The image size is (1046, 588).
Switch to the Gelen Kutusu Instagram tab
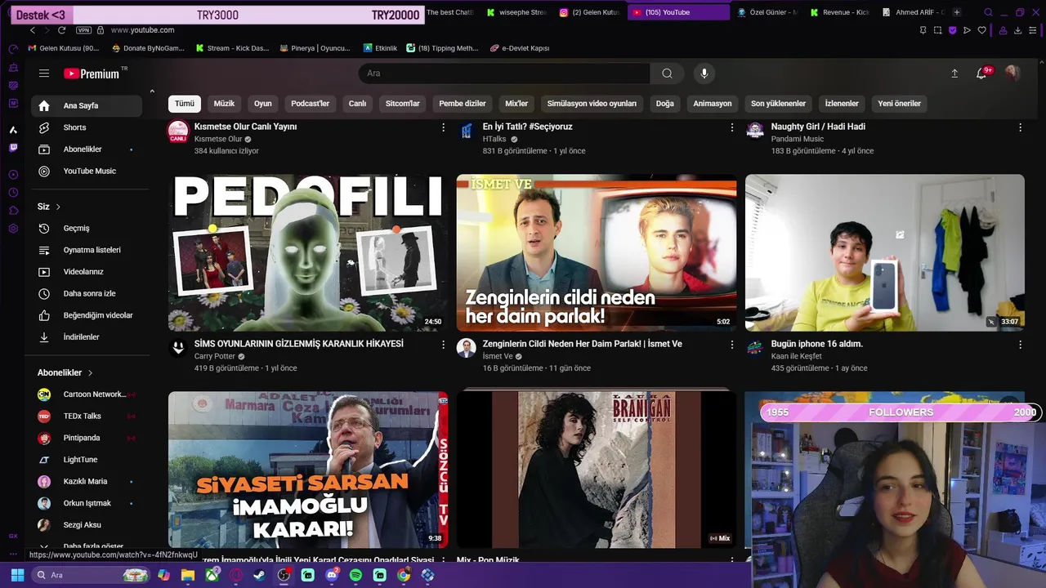[589, 12]
